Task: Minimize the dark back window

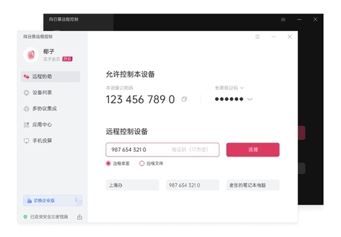Action: (x=299, y=20)
